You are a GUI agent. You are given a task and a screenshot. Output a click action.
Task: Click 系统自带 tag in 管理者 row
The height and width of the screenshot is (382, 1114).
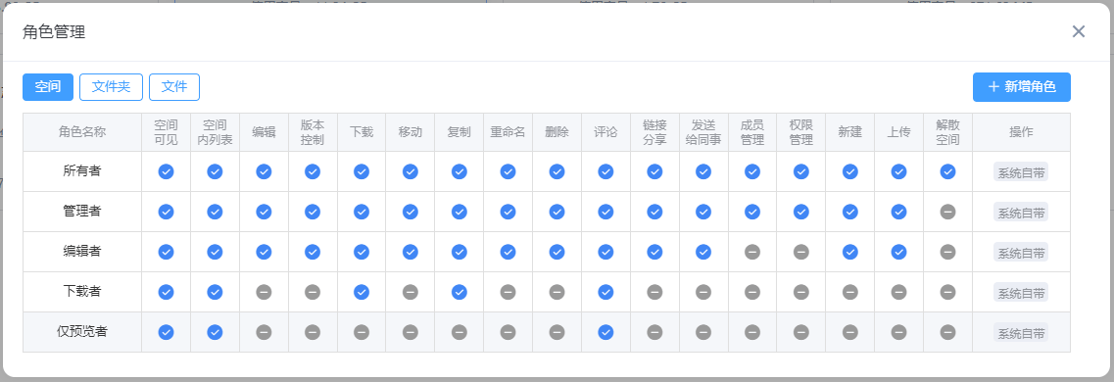[x=1021, y=213]
